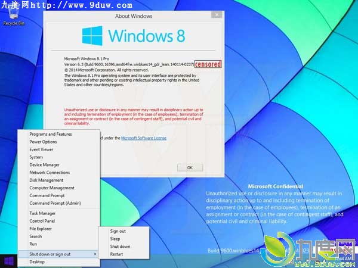Click the About Windows title text
The width and height of the screenshot is (358, 268).
134,16
